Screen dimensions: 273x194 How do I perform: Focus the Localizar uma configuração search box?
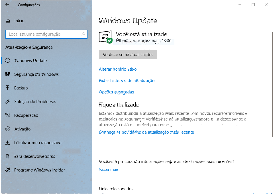[x=46, y=34]
